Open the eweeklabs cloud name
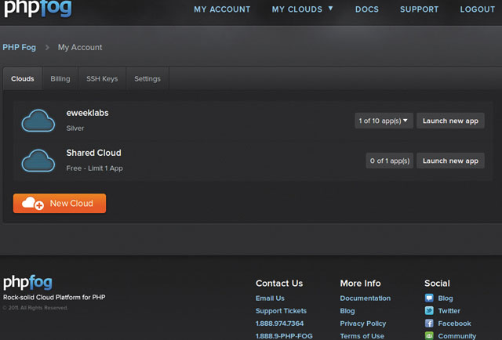This screenshot has height=340, width=502. (87, 113)
